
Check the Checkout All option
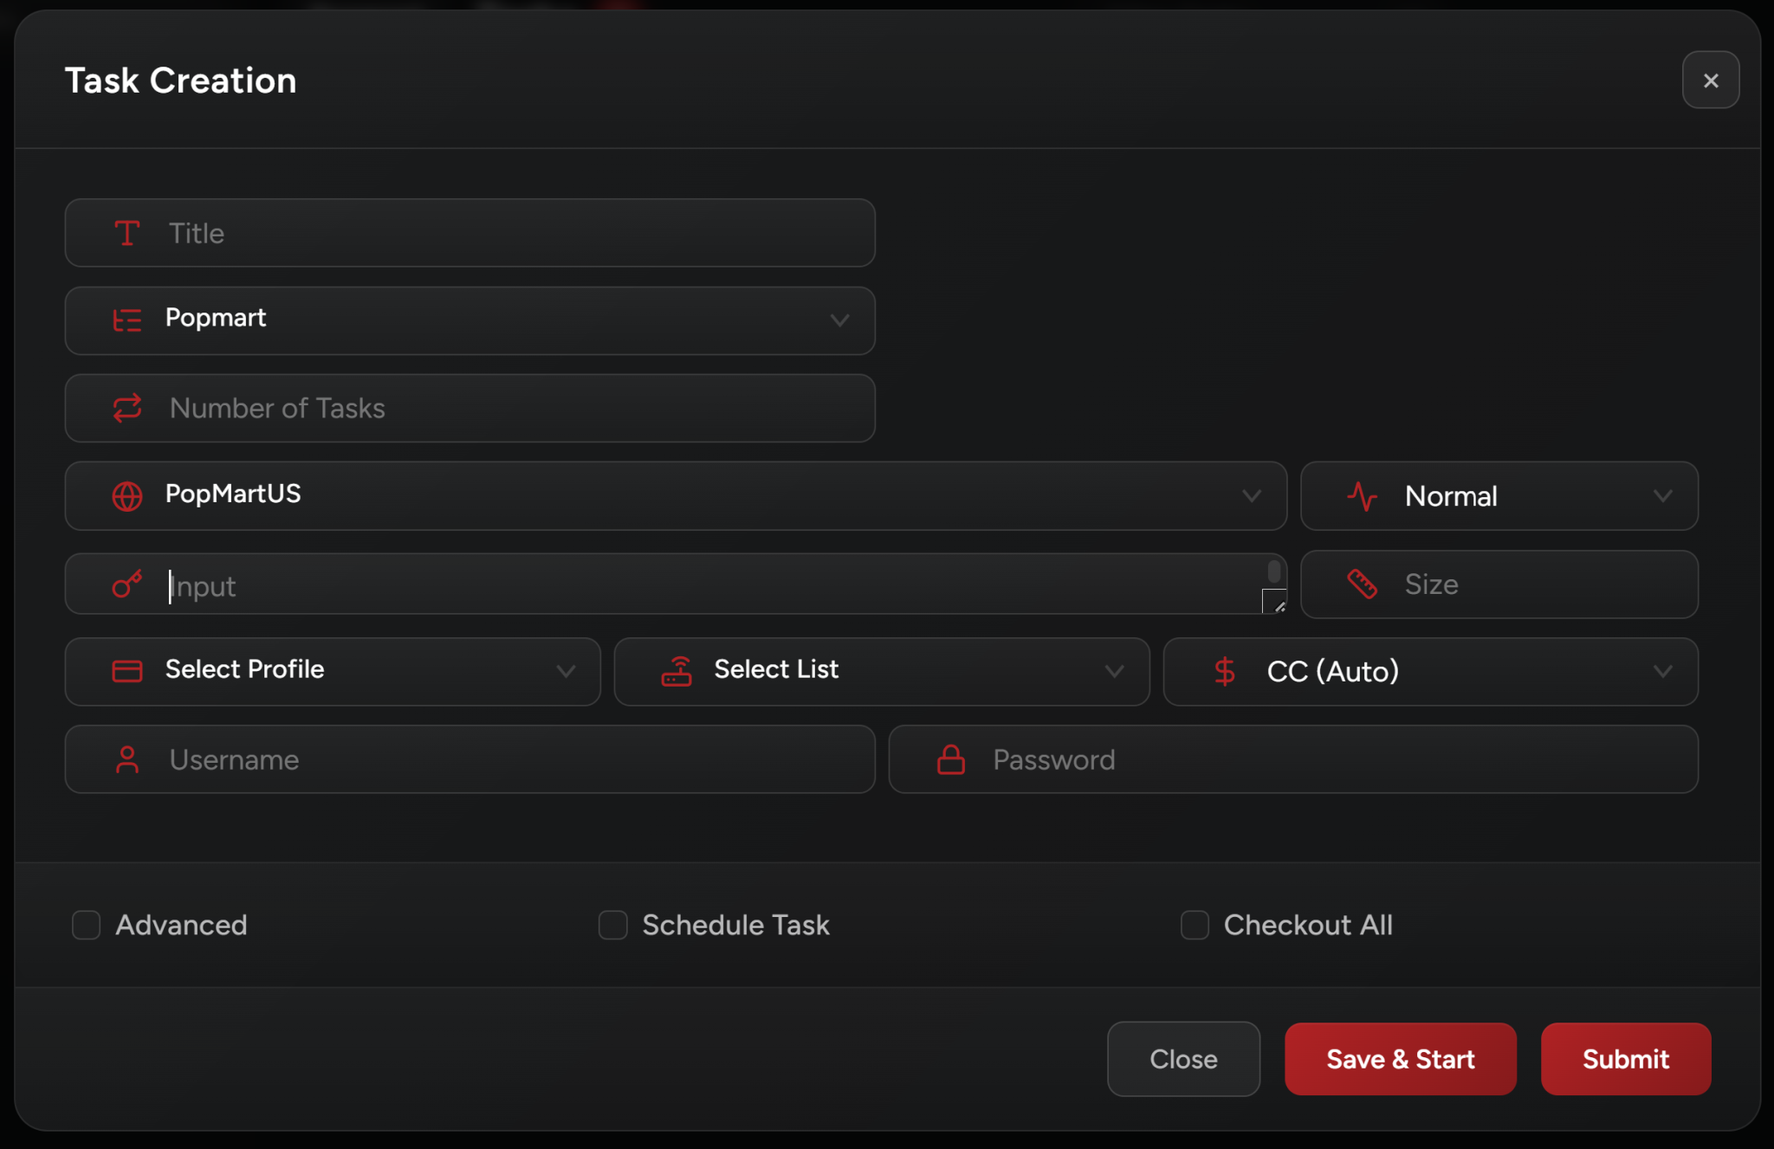pos(1195,925)
